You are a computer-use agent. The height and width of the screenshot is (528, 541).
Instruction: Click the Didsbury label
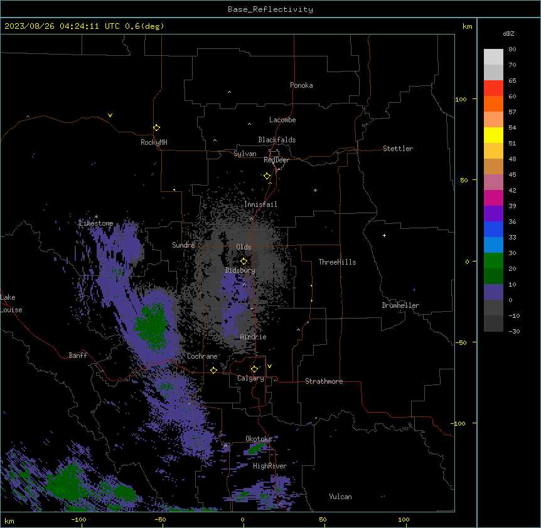pyautogui.click(x=240, y=270)
